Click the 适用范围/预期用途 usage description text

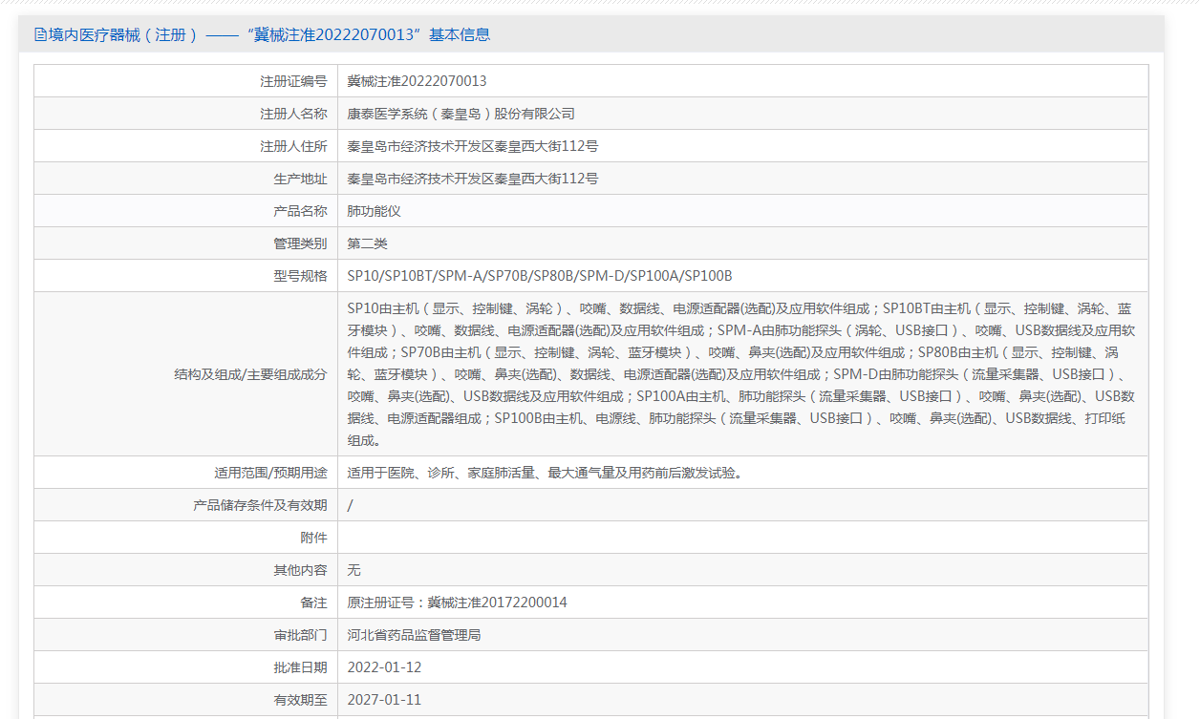(x=545, y=473)
